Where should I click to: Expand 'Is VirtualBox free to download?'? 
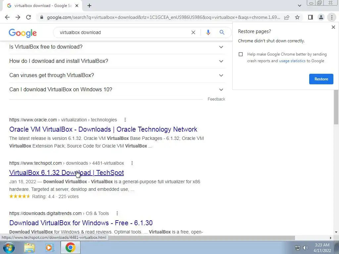pos(117,47)
